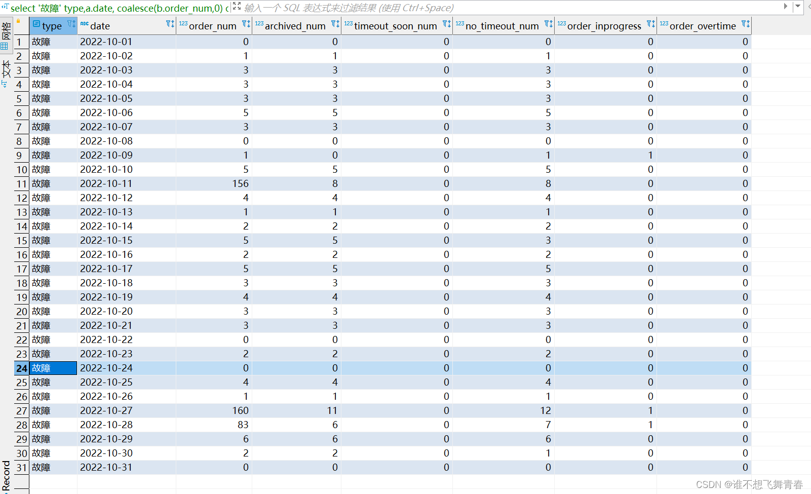Click the order_num value 6 for 2022-10-29
The height and width of the screenshot is (494, 811).
214,439
